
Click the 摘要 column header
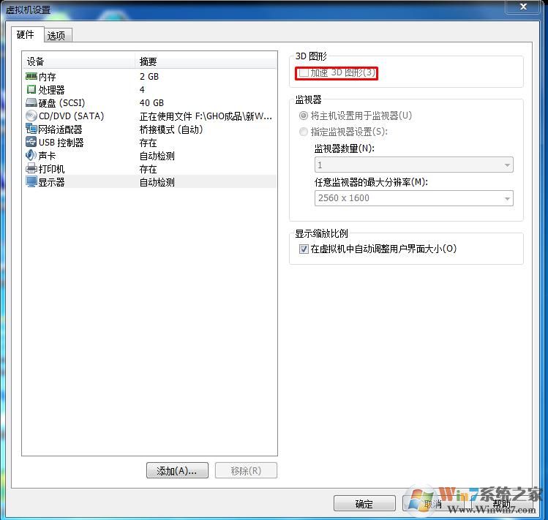[206, 61]
